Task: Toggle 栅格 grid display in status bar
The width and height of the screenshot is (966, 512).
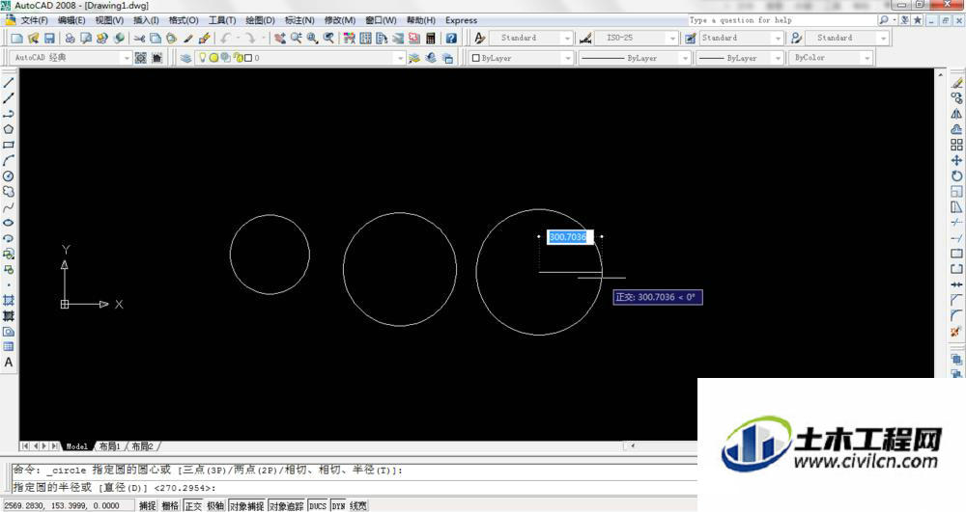Action: point(170,506)
